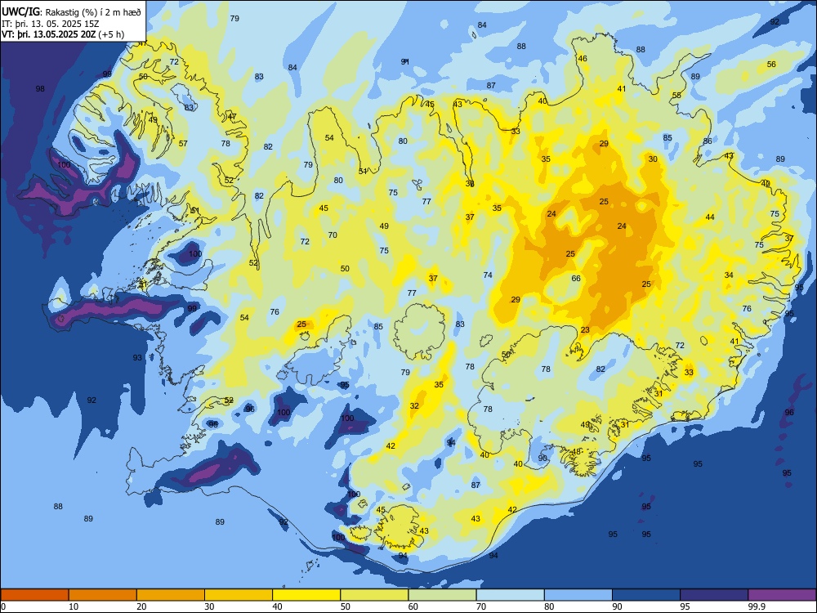Click the humidity value 23 on the map

(585, 330)
